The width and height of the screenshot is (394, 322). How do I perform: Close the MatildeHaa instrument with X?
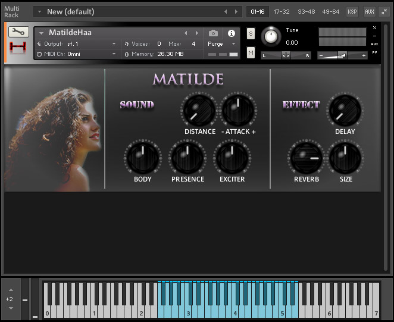click(x=374, y=27)
